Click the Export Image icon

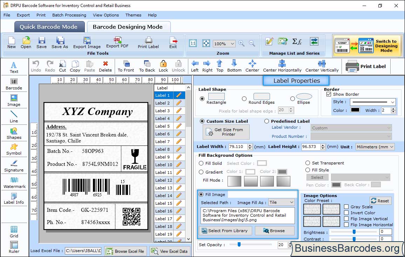coord(87,43)
